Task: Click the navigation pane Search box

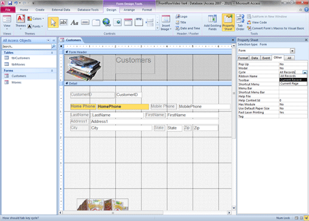Action: pyautogui.click(x=27, y=46)
